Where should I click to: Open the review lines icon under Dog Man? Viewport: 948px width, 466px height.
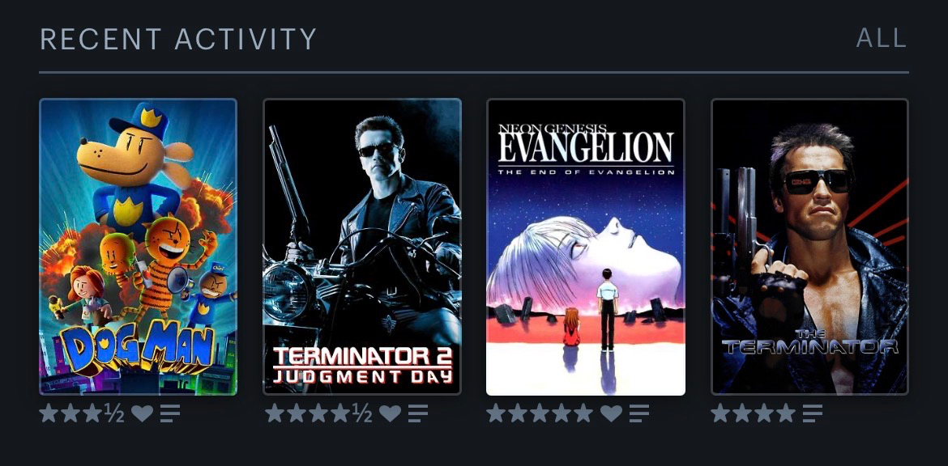click(170, 413)
